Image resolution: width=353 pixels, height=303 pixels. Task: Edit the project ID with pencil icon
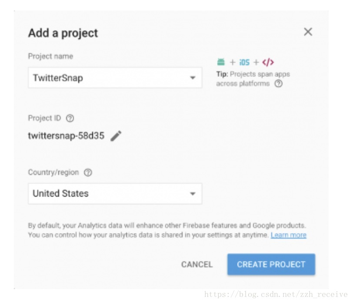point(116,136)
